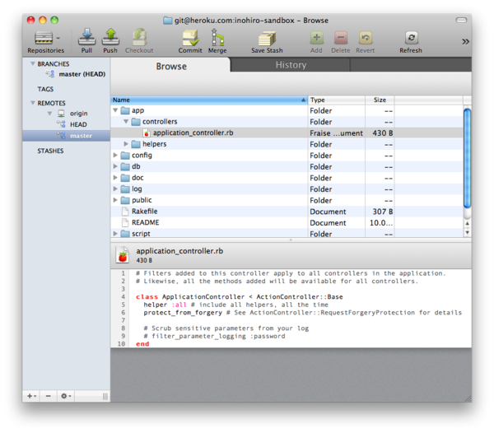Click the Commit toolbar icon

tap(190, 38)
